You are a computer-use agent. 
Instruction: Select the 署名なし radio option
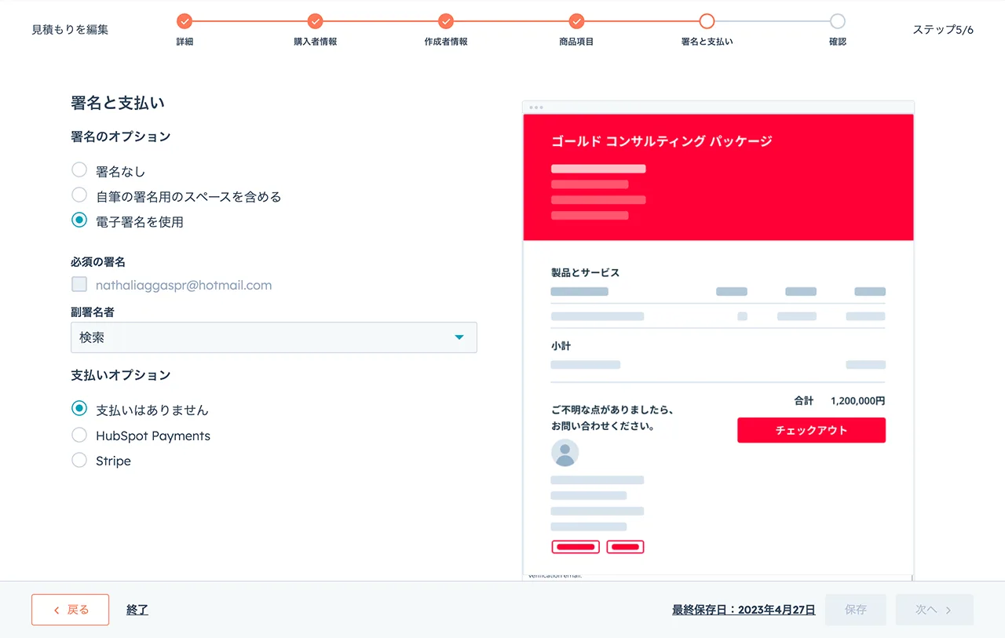click(x=79, y=170)
